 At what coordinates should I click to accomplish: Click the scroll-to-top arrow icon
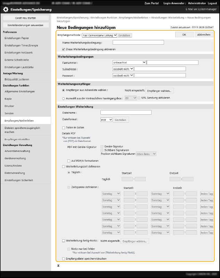pos(58,265)
